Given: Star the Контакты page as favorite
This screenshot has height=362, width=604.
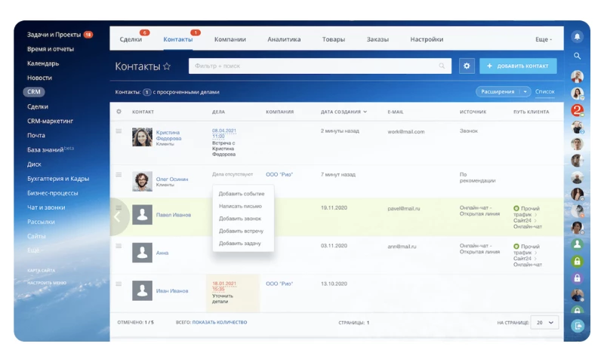Looking at the screenshot, I should tap(167, 66).
